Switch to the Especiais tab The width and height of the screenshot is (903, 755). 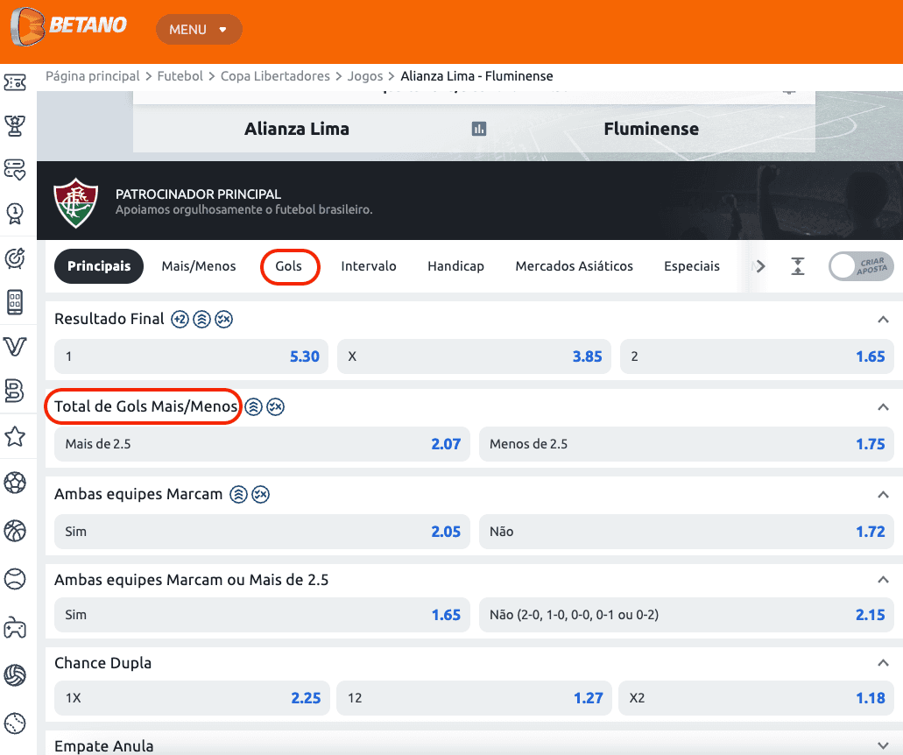click(x=692, y=266)
